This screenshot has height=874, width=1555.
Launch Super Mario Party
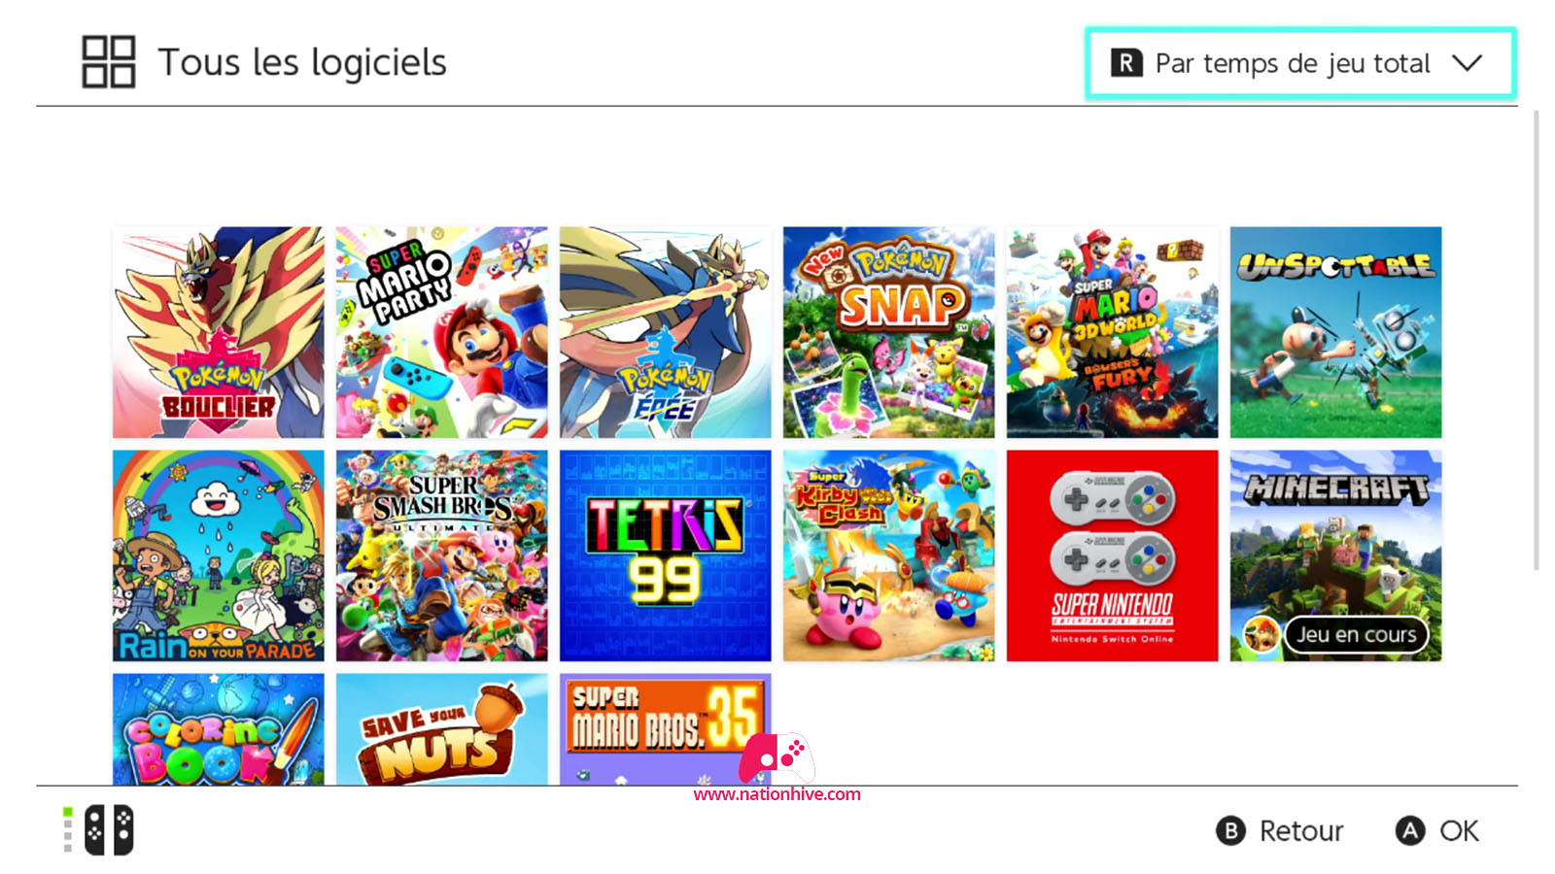click(x=442, y=332)
